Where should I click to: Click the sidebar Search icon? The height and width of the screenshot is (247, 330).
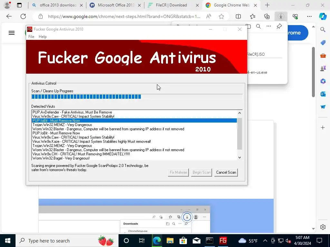point(323,30)
